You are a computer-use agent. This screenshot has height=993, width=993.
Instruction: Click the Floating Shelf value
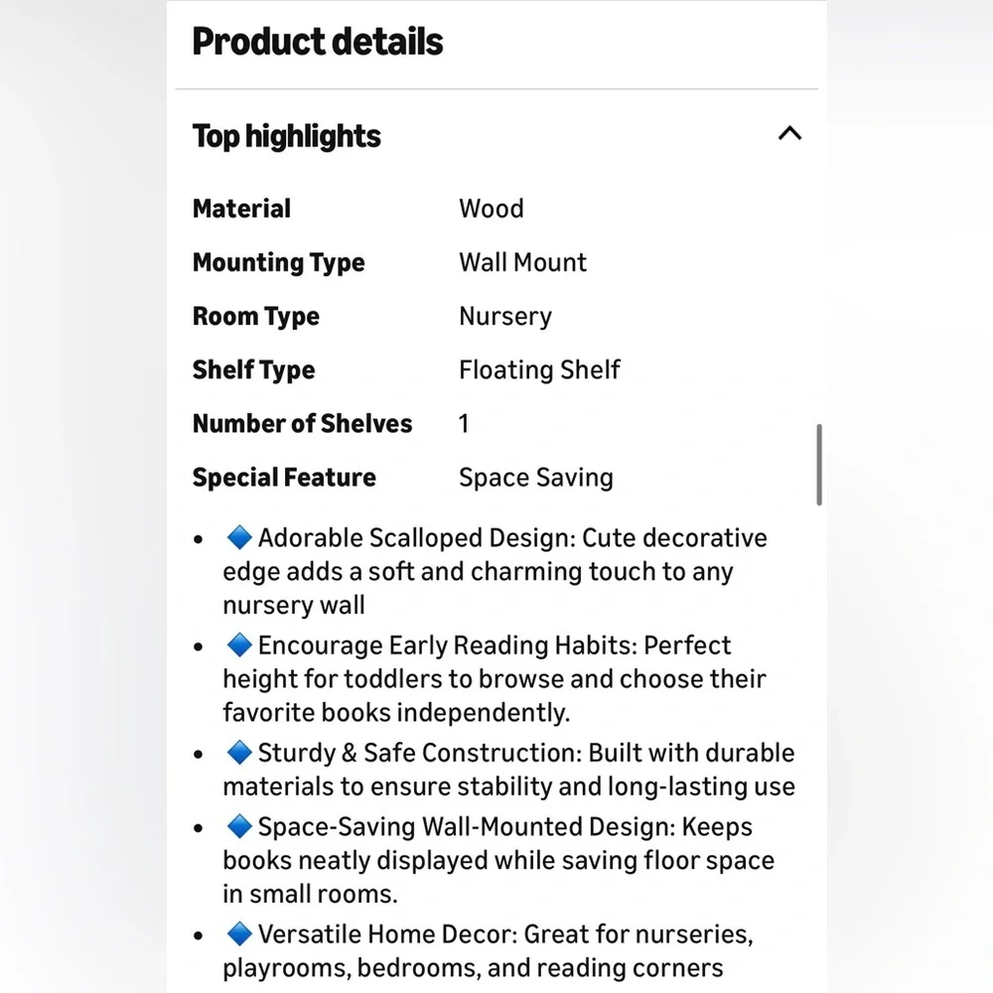539,369
